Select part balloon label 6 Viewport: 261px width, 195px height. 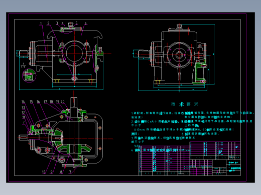[85, 23]
